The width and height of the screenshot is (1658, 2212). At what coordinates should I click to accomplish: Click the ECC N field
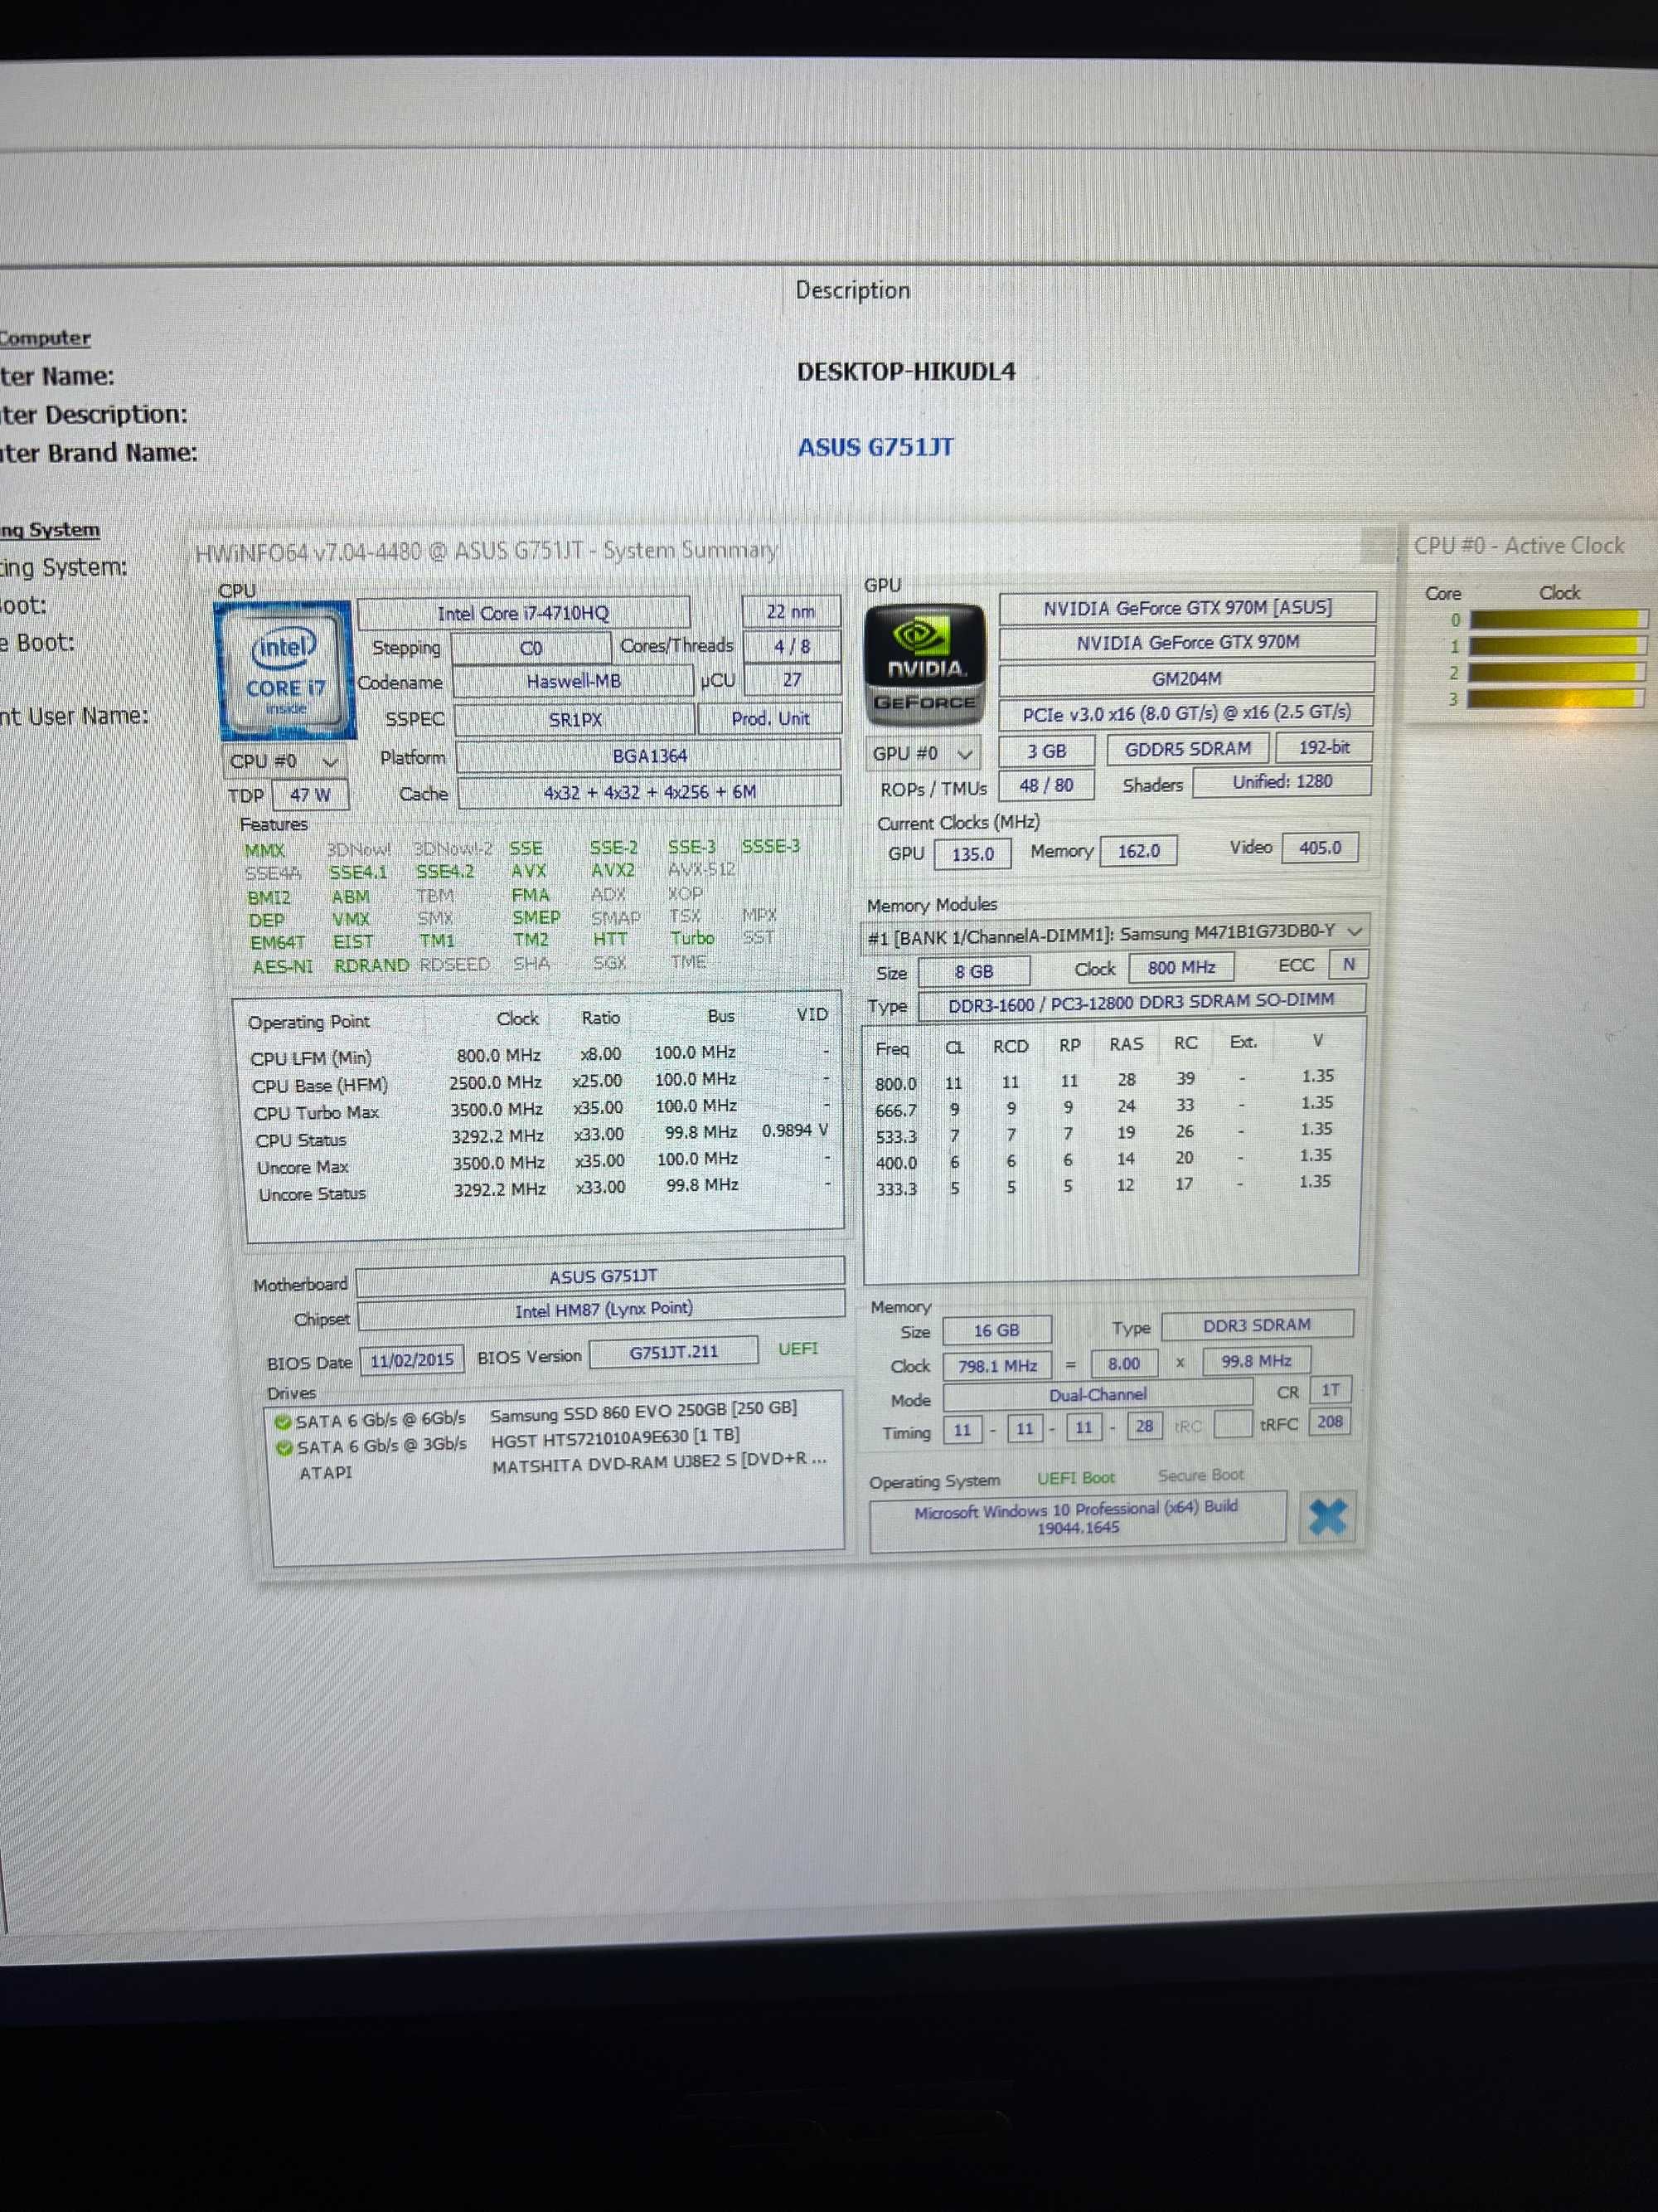[x=1348, y=965]
